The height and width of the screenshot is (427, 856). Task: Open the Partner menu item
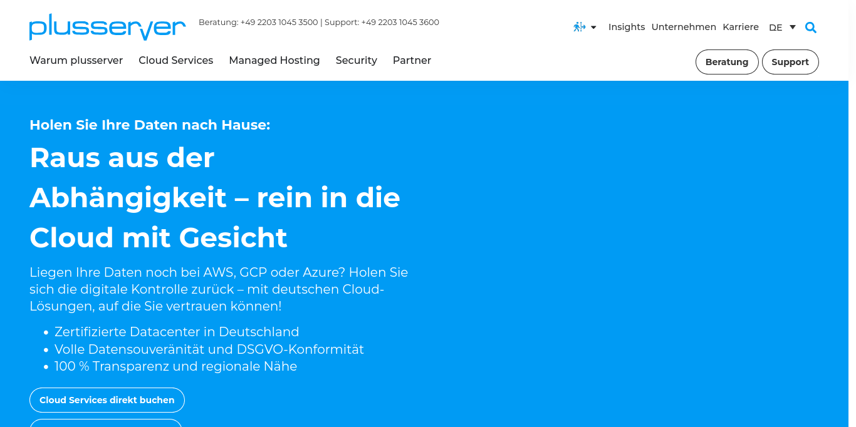pyautogui.click(x=412, y=60)
